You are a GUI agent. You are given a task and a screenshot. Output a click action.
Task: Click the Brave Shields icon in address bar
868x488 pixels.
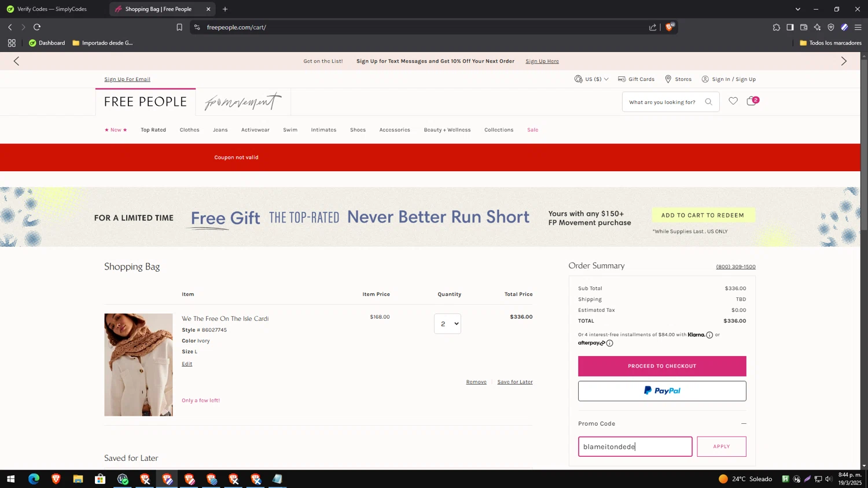coord(670,27)
